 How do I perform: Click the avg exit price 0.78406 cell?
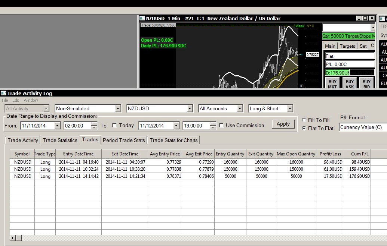pos(199,176)
